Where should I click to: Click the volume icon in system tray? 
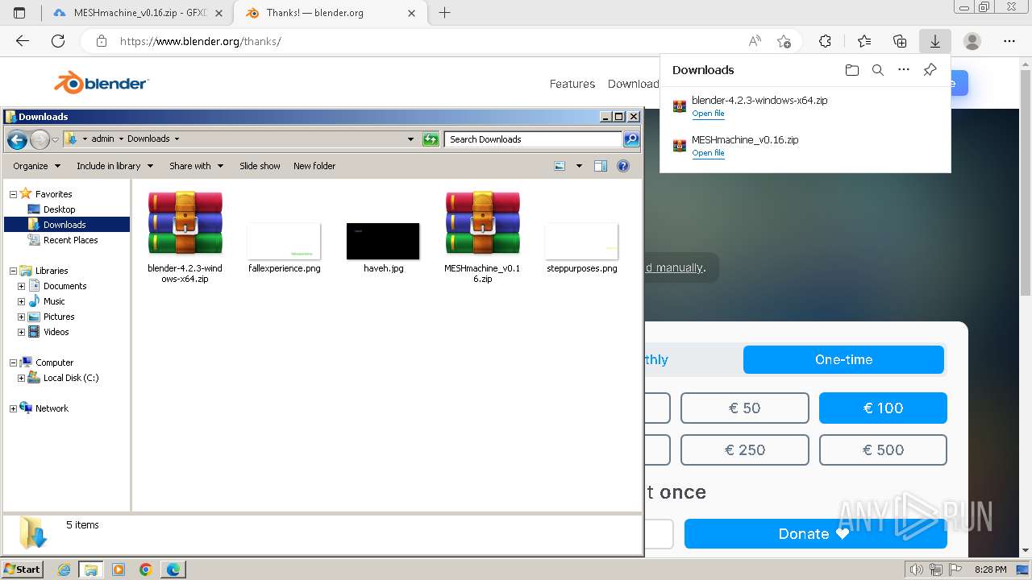917,570
